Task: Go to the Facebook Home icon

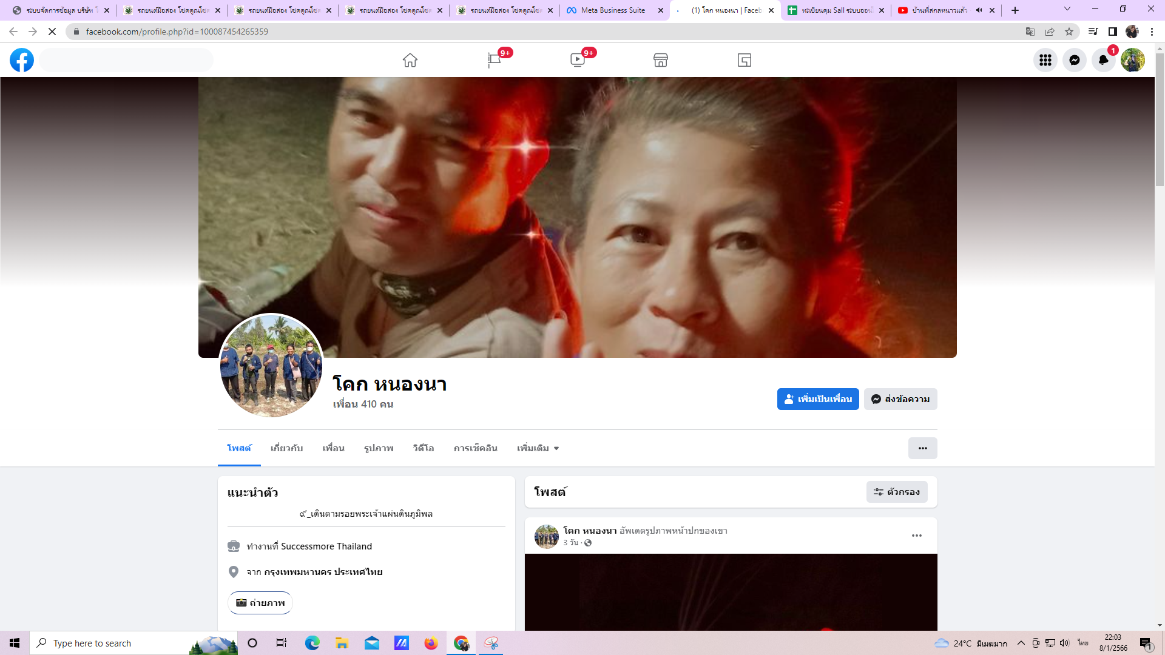Action: [x=410, y=60]
